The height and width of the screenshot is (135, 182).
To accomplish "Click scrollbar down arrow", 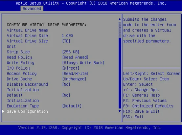I will click(120, 111).
